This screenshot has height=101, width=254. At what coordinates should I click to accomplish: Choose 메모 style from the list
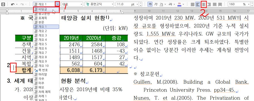click(x=46, y=88)
